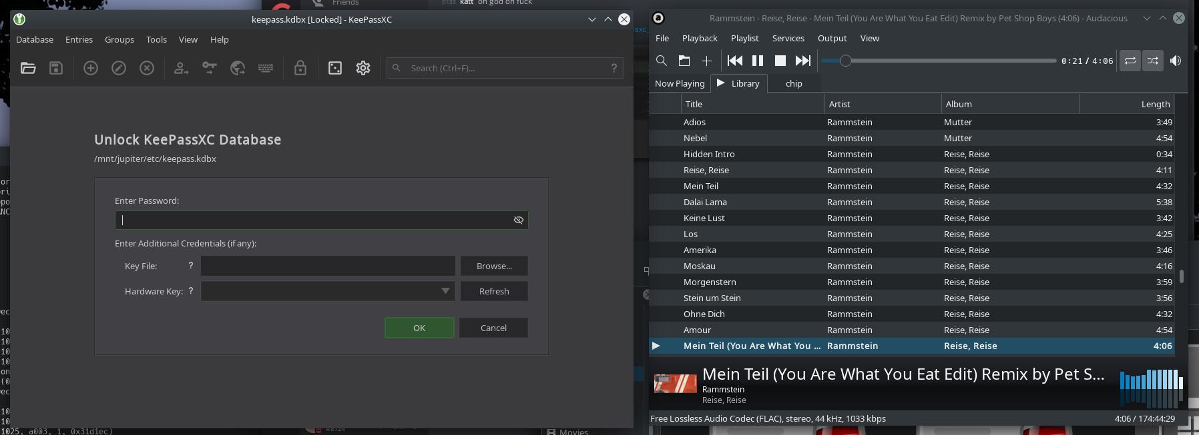
Task: Click the search help question mark
Action: click(614, 68)
